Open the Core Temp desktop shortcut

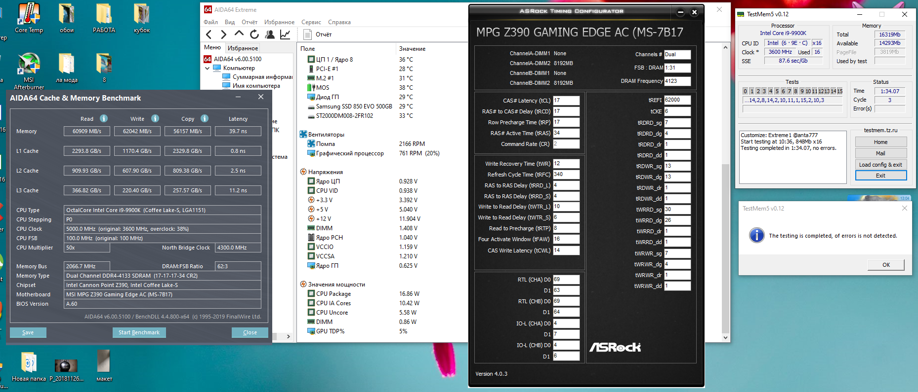[x=29, y=18]
